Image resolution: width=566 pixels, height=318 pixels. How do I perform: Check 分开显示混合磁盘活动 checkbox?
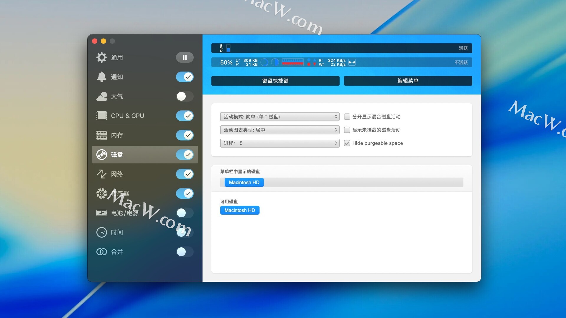click(x=347, y=117)
